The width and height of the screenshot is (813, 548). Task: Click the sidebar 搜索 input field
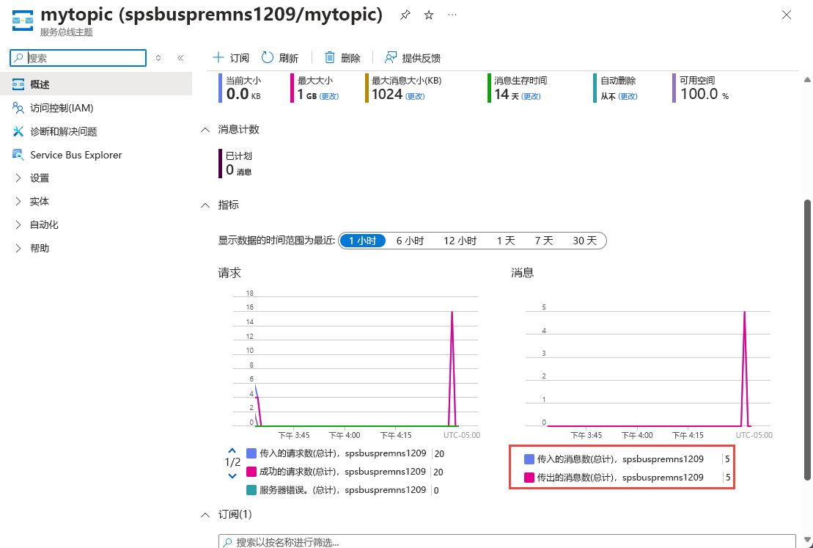pyautogui.click(x=78, y=58)
